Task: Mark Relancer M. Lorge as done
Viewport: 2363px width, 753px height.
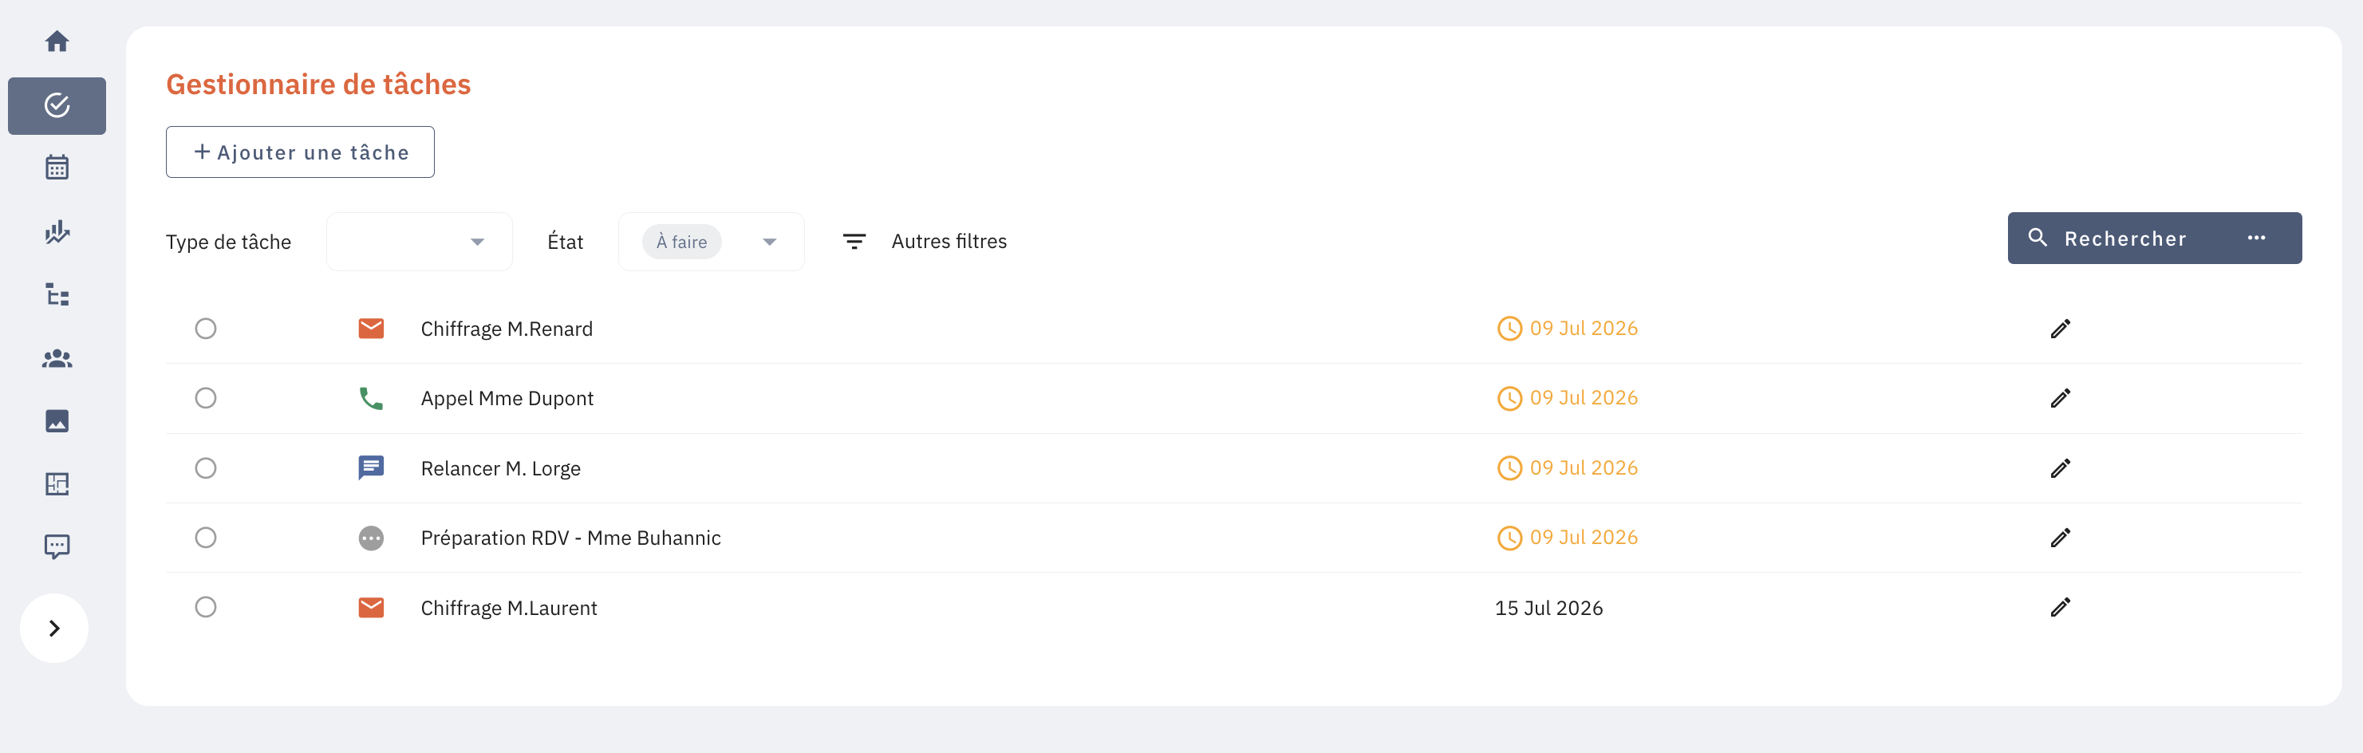Action: point(206,467)
